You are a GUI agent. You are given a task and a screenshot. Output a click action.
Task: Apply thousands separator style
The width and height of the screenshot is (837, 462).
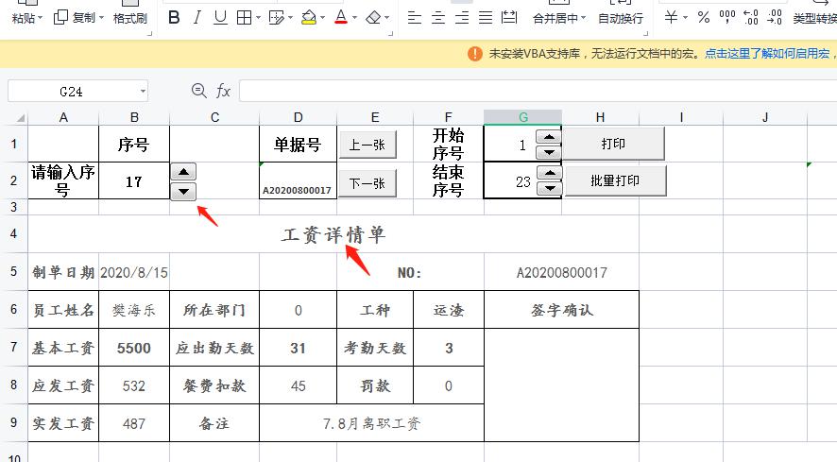[727, 18]
